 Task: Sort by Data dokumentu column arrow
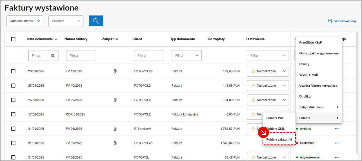pos(56,39)
